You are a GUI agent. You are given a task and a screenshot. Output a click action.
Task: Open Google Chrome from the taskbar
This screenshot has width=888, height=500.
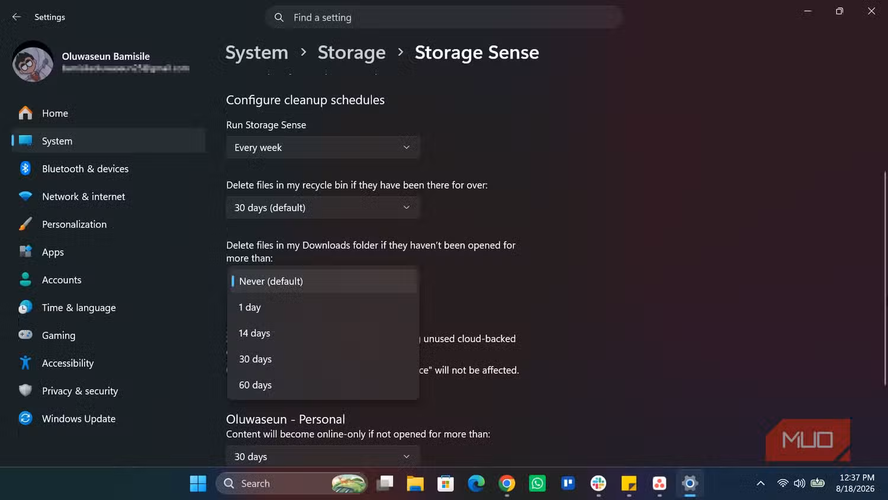507,483
